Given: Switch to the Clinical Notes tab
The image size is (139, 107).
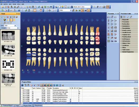Looking at the screenshot, I should [37, 105].
